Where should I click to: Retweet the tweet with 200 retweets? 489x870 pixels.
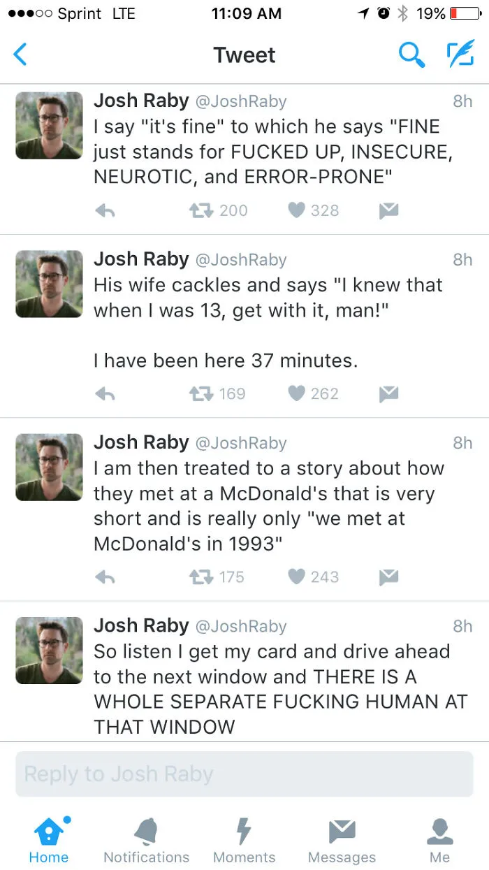pyautogui.click(x=202, y=210)
